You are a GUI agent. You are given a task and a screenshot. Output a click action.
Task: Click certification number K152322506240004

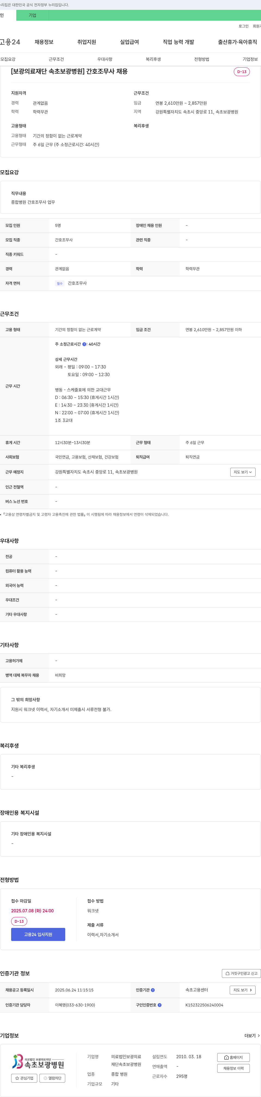204,1005
